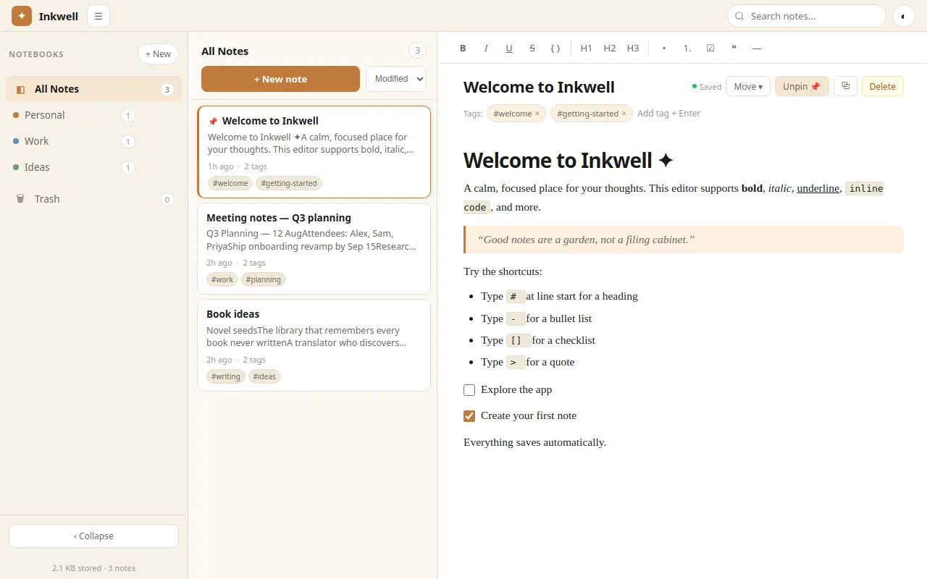Open the Move notebook dropdown
Viewport: 927px width, 579px height.
click(x=748, y=86)
